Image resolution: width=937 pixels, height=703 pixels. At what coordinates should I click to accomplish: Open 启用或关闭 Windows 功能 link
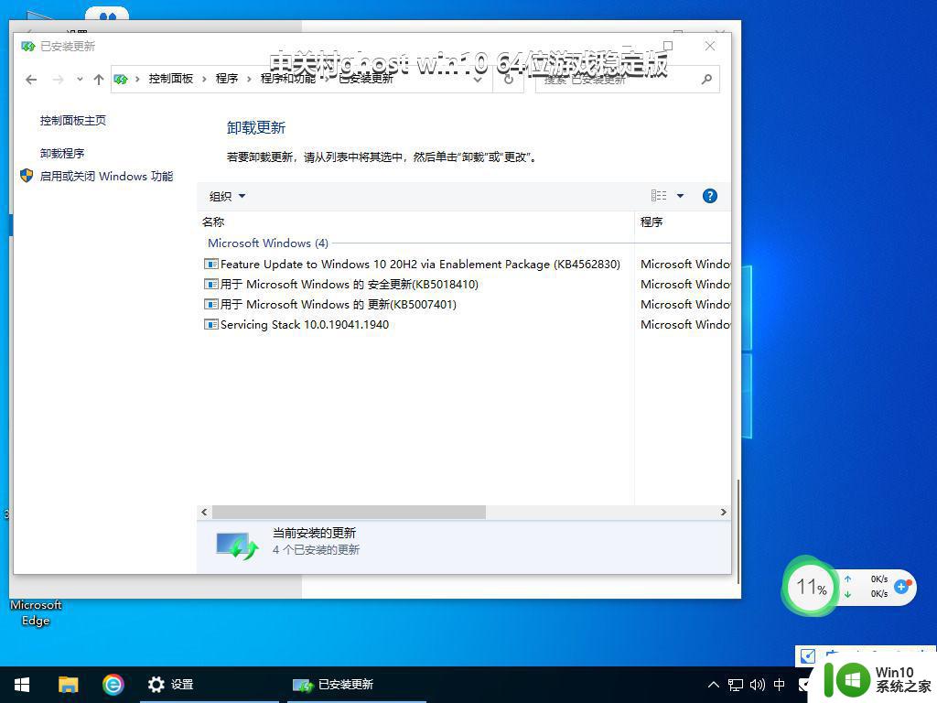coord(106,177)
